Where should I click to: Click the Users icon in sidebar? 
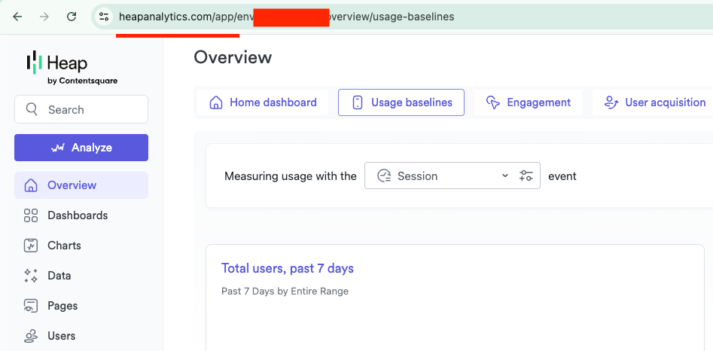[30, 336]
